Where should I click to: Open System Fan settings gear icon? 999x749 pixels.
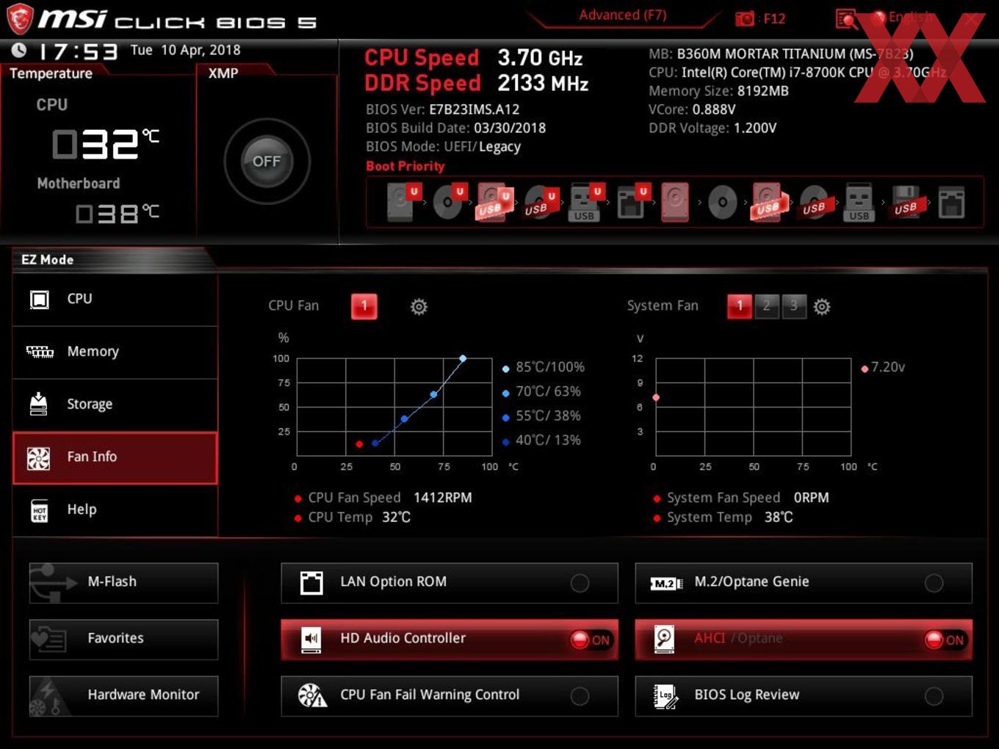coord(822,306)
